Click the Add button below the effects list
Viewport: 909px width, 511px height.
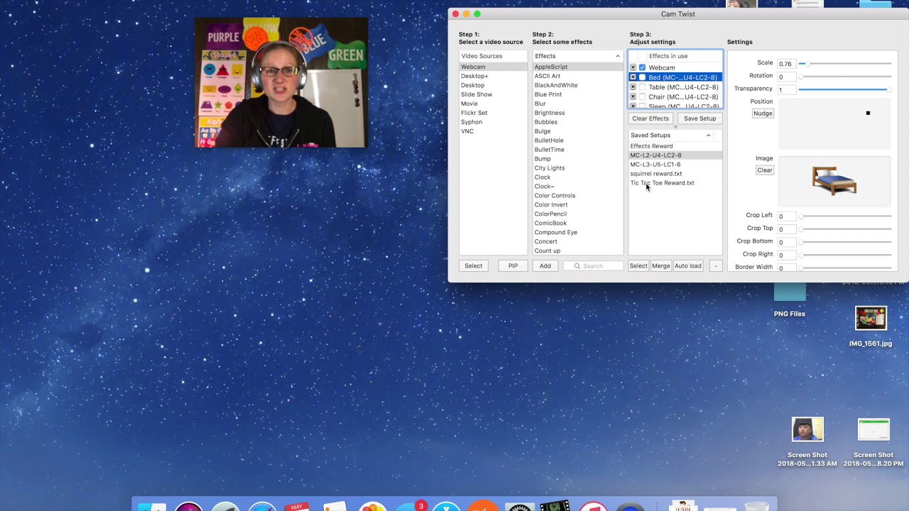coord(545,266)
